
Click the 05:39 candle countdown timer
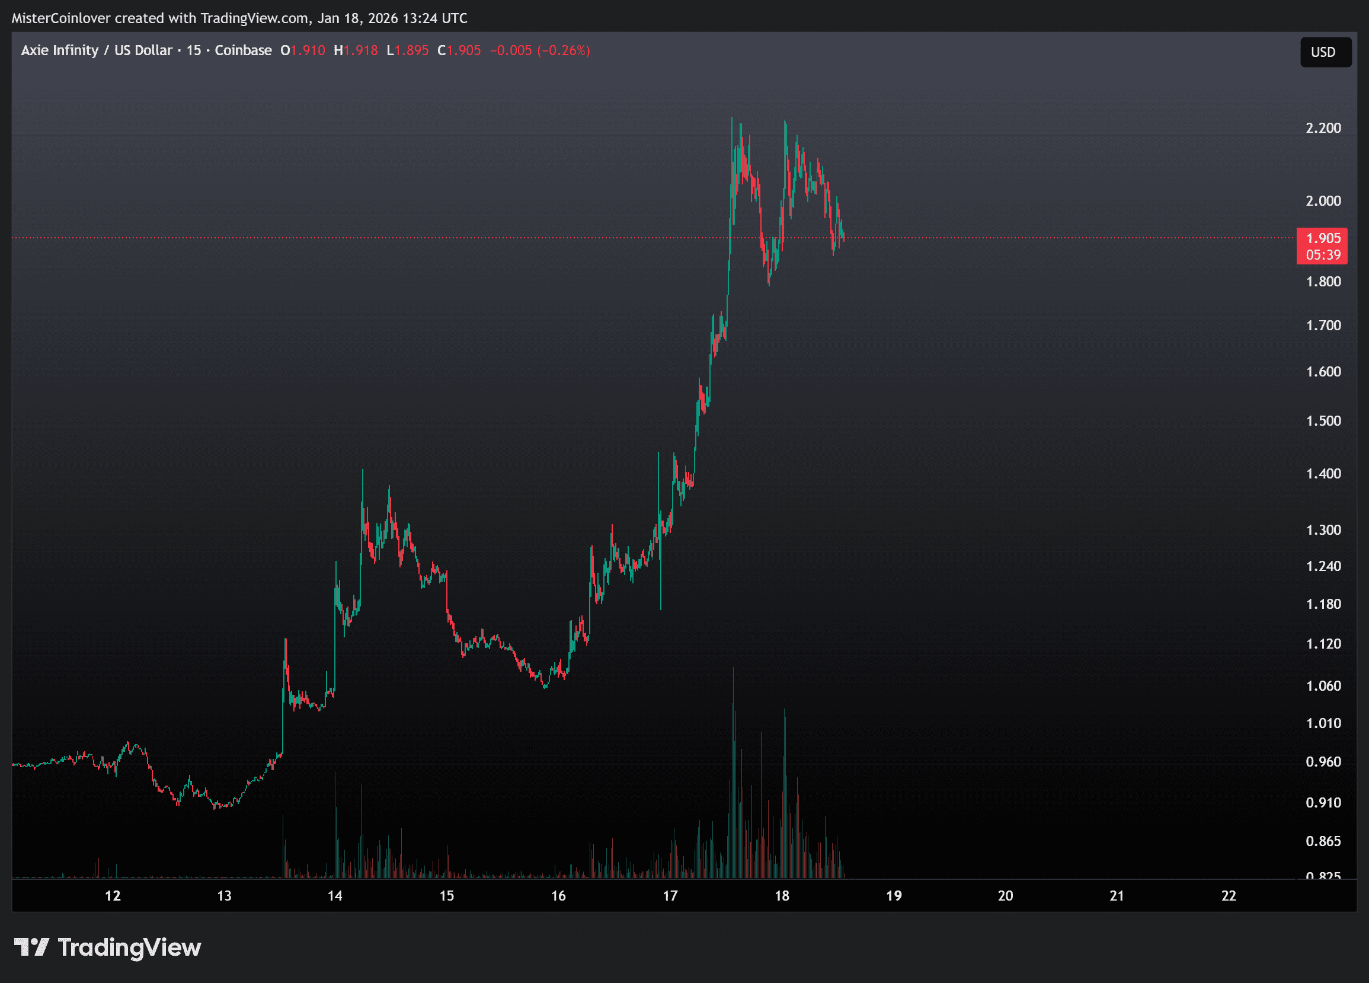click(1323, 255)
